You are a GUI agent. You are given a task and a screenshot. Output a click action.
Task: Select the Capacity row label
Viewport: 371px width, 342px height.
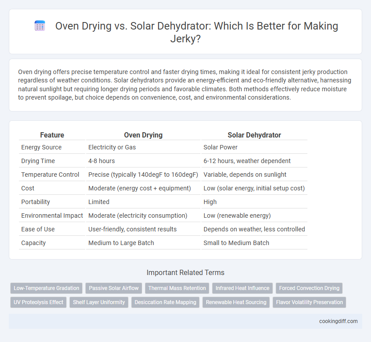pyautogui.click(x=34, y=243)
